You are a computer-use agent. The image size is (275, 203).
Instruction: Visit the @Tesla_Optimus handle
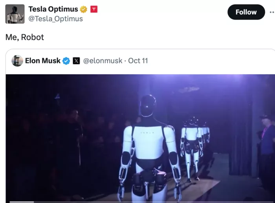56,19
